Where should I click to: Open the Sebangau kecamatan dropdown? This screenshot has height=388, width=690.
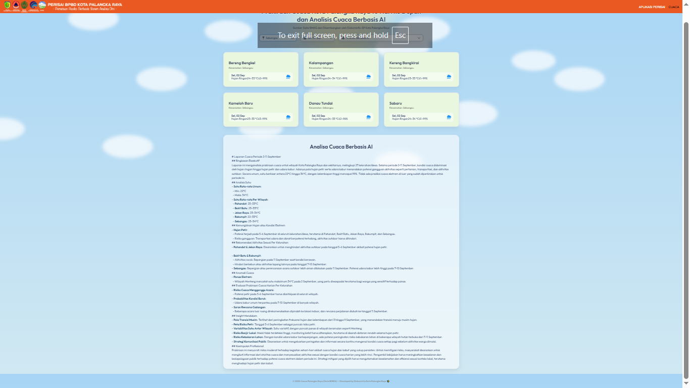tap(278, 38)
